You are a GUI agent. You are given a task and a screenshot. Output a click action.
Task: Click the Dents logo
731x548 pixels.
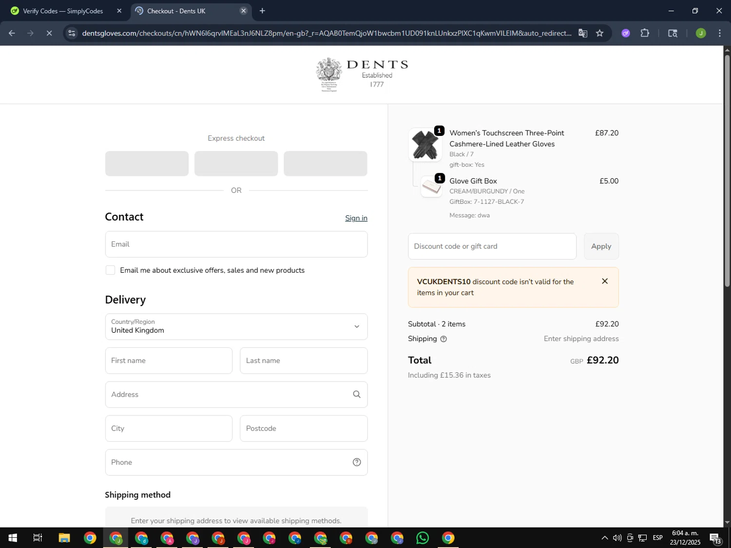362,75
